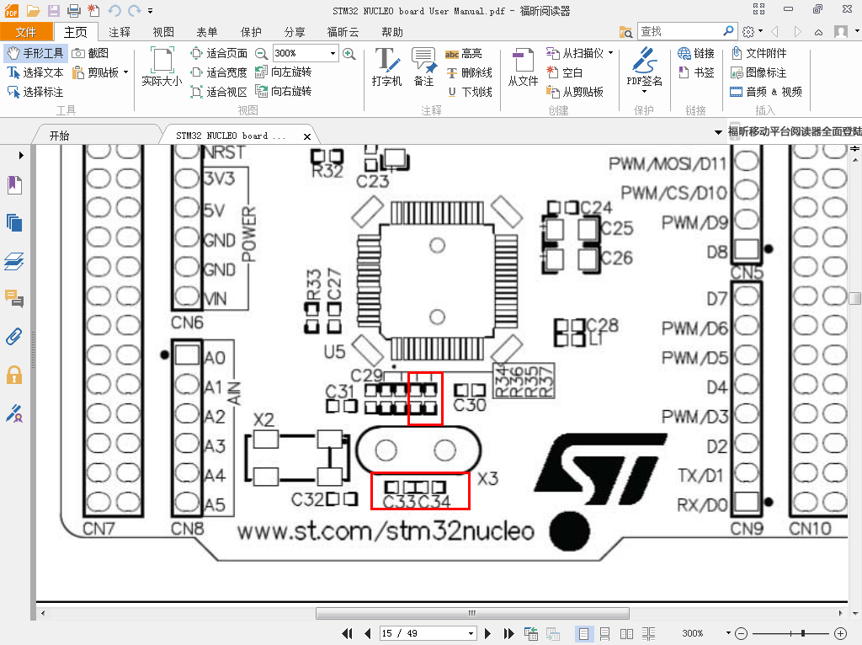Add a 书签 bookmark

pyautogui.click(x=696, y=72)
